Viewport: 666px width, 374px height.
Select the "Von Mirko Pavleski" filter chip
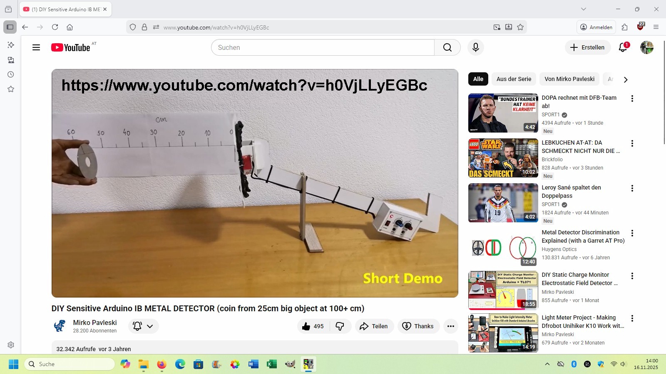tap(569, 79)
